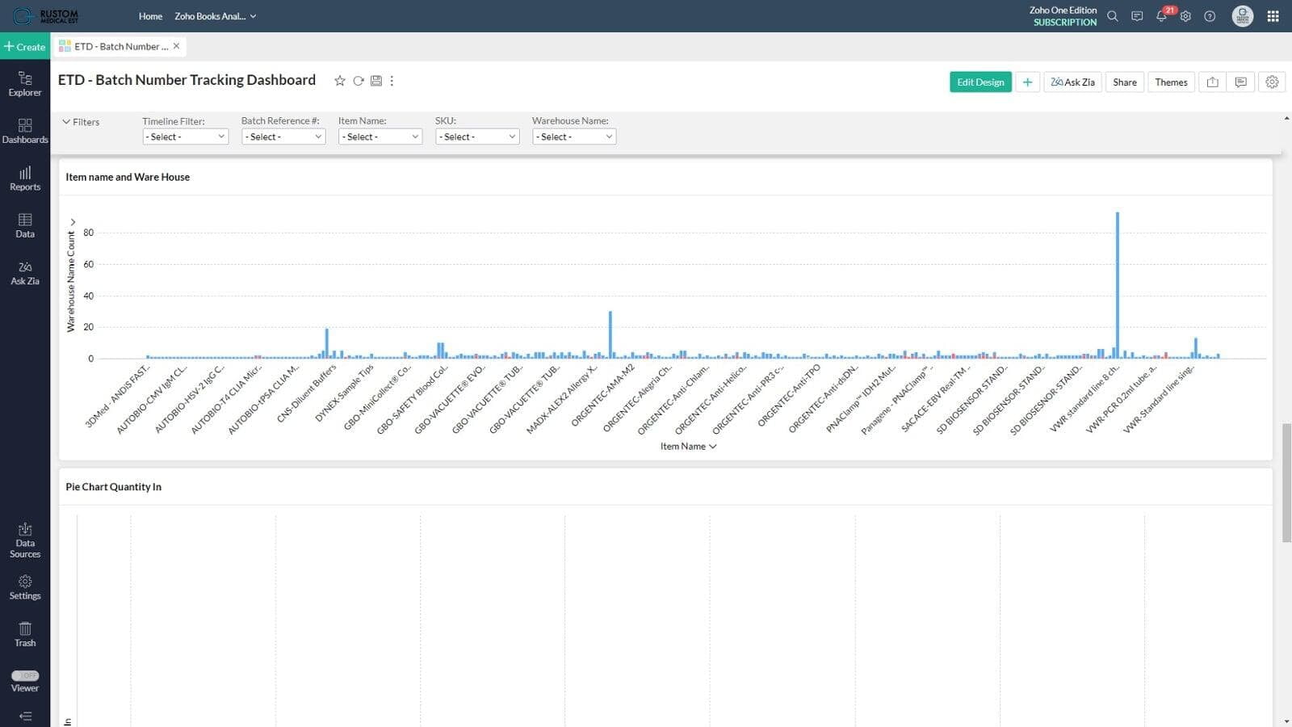Click the Edit Design button
Screen dimensions: 1292x727
(x=980, y=82)
